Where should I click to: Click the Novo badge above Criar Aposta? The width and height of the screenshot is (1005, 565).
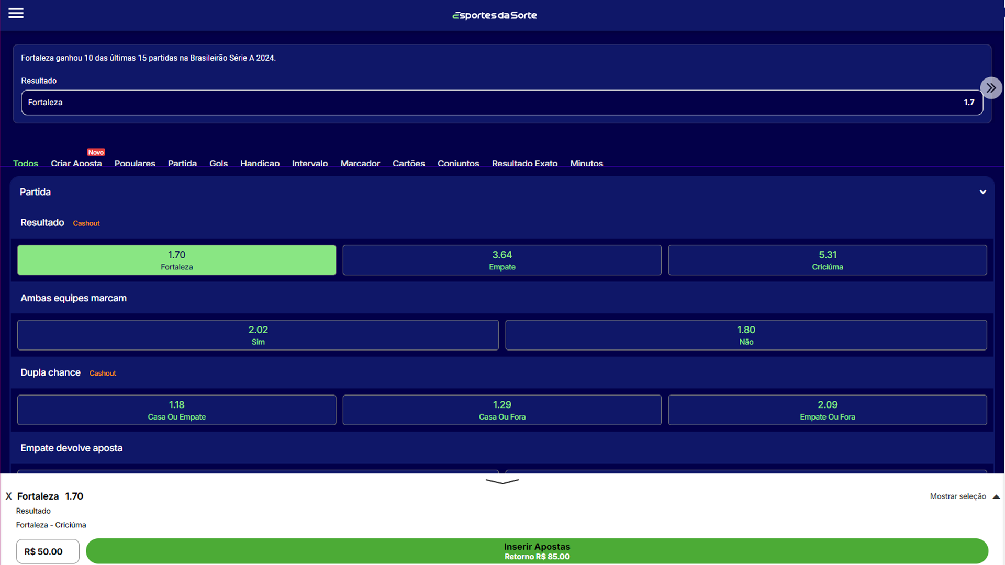click(96, 152)
